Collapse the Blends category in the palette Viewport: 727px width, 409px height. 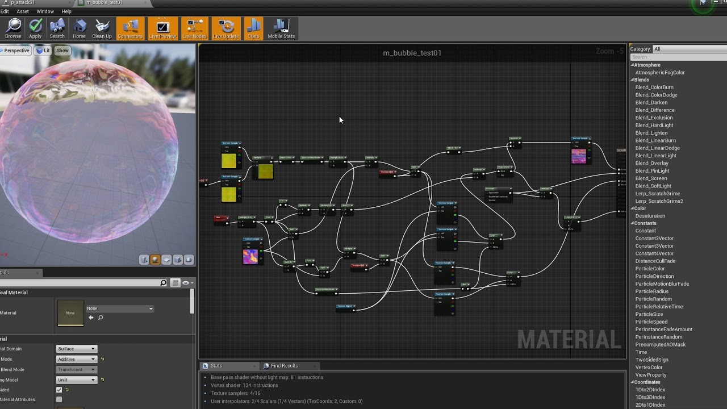[632, 80]
